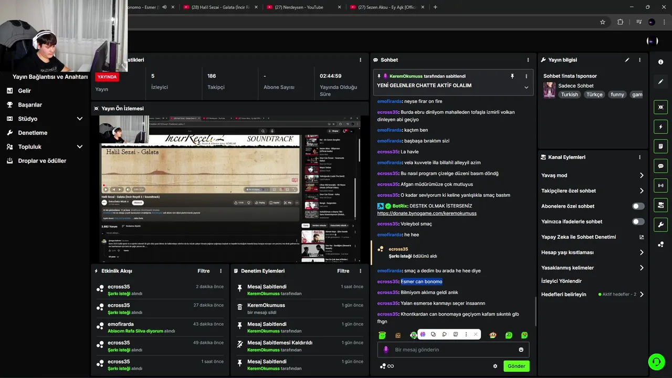Screen dimensions: 672x378
Task: Open pinned message three-dot options
Action: coord(526,76)
